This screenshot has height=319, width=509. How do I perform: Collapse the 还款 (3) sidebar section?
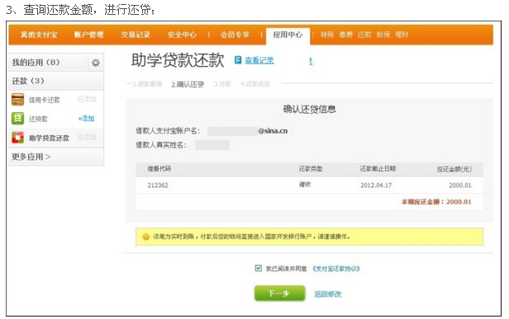[55, 81]
